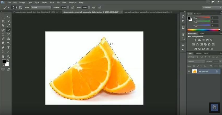Toggle airbrush build-up option
222x115 pixels.
coord(94,8)
